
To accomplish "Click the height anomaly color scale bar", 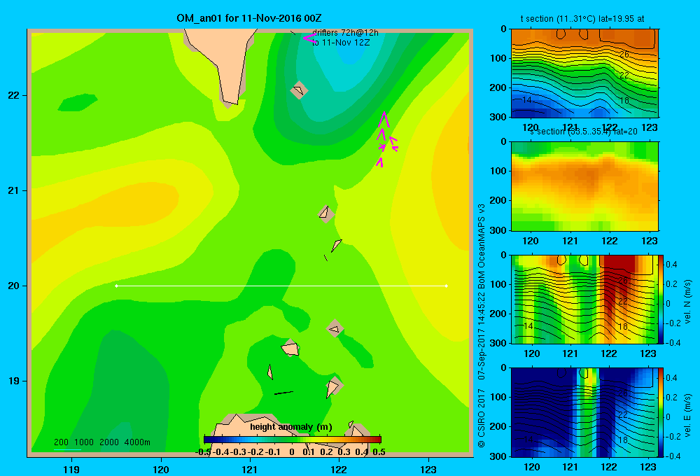I will pos(293,439).
